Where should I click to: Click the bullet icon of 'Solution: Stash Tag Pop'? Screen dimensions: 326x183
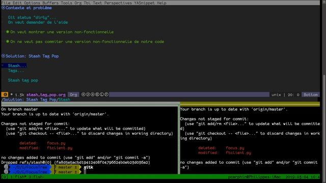[4, 56]
